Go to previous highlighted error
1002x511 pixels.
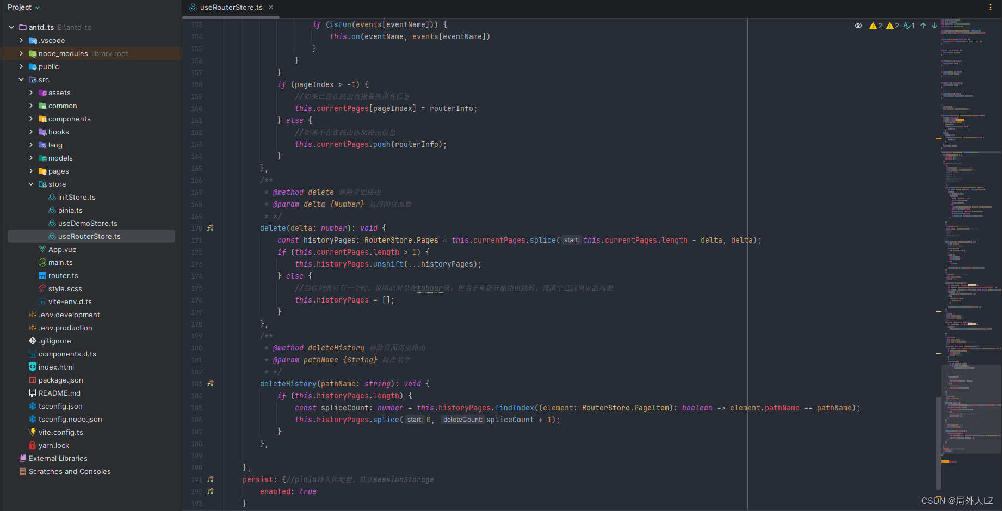pos(923,26)
